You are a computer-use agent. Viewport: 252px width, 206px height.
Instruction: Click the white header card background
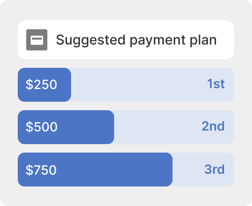[126, 40]
